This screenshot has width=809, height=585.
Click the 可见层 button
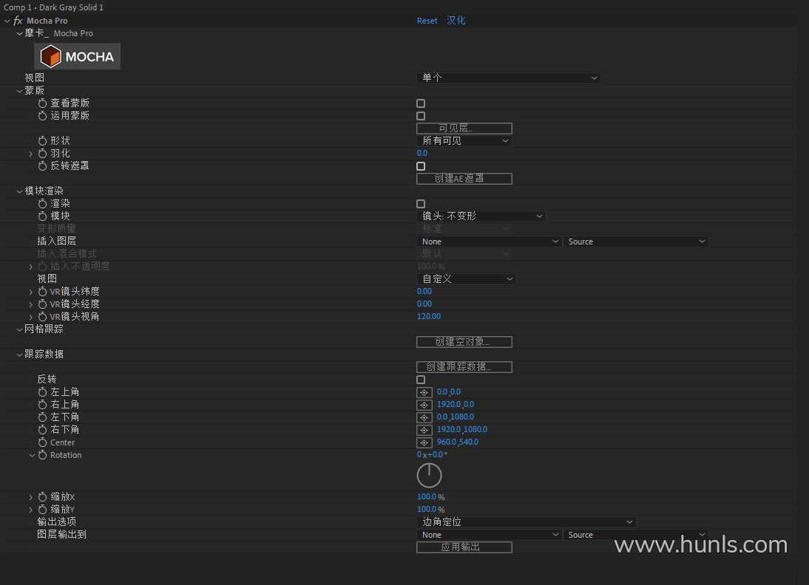click(464, 129)
